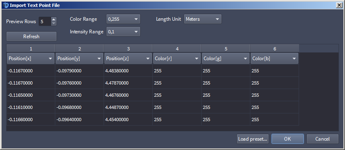This screenshot has width=345, height=150.
Task: Open the Position[z] column type dropdown
Action: [x=128, y=59]
